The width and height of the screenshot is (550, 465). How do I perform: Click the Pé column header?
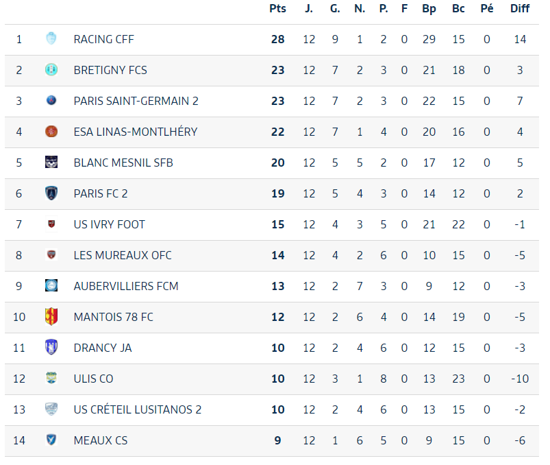(x=487, y=8)
